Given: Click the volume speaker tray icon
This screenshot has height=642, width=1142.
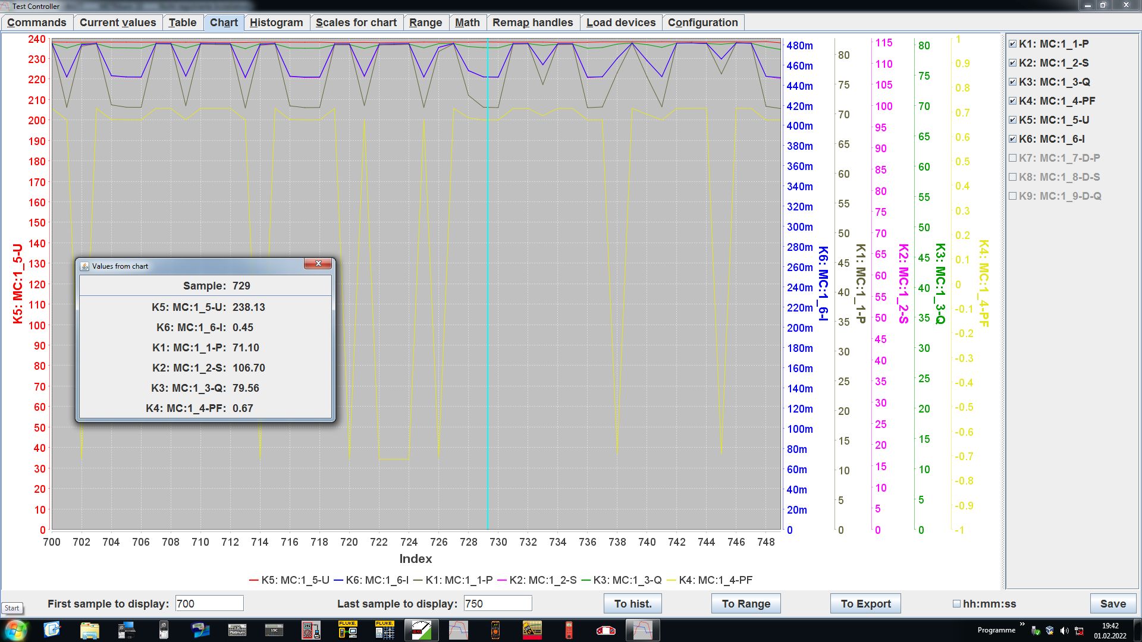Looking at the screenshot, I should pos(1064,631).
